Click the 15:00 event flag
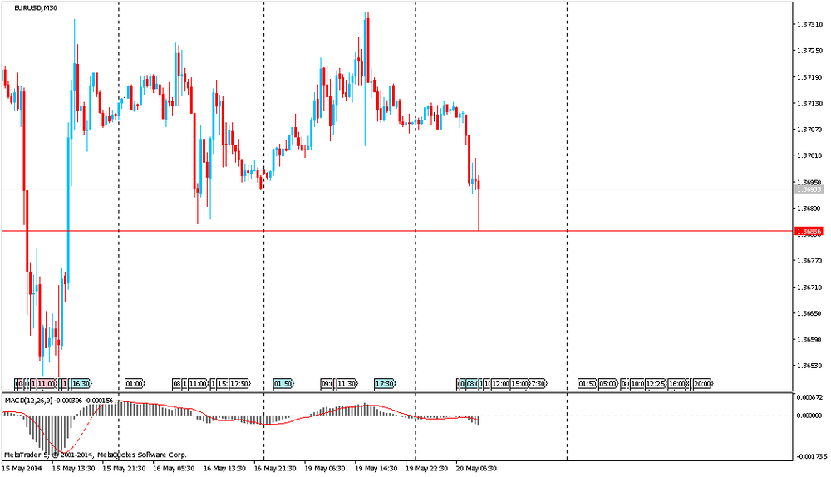The height and width of the screenshot is (477, 831). pyautogui.click(x=519, y=384)
